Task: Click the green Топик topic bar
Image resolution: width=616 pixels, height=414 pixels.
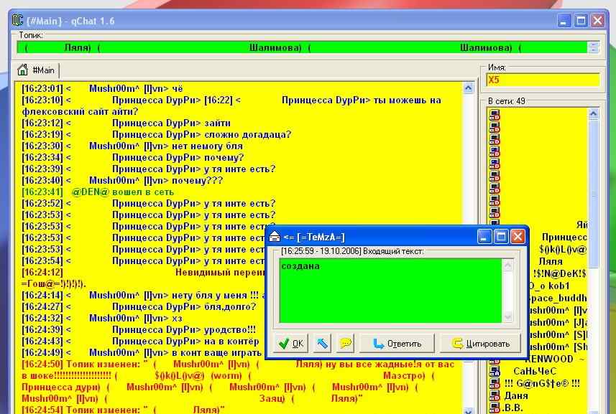Action: coord(302,48)
